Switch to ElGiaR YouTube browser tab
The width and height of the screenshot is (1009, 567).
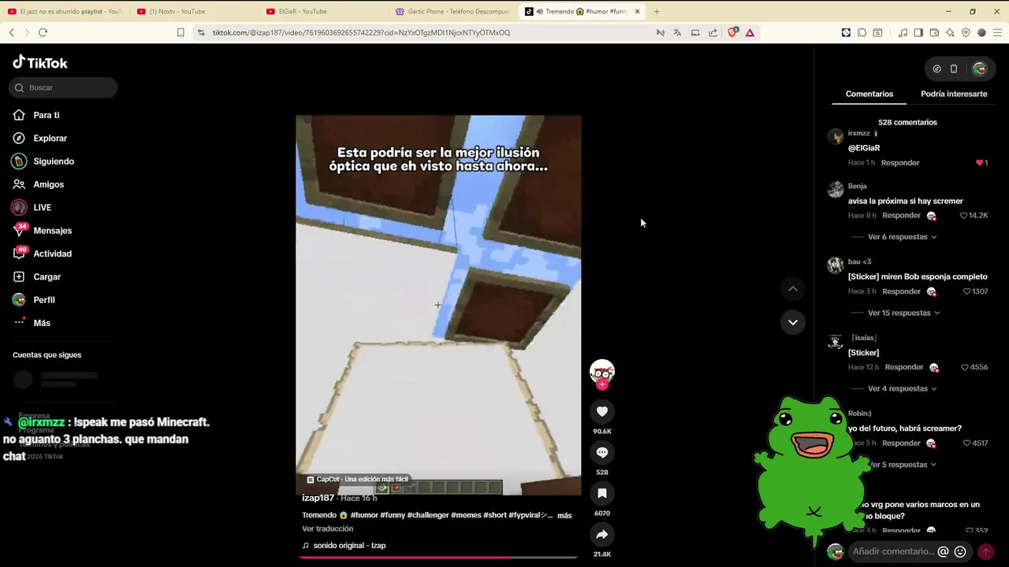[321, 11]
